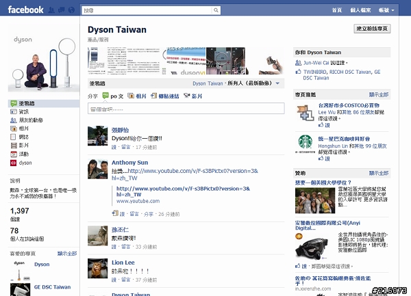Open Jun-Wei Cai mutual friend link
411x296 pixels.
tap(316, 63)
